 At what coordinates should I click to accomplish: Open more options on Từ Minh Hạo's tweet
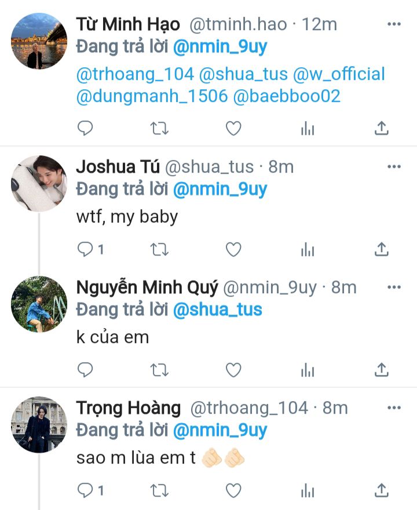click(394, 24)
